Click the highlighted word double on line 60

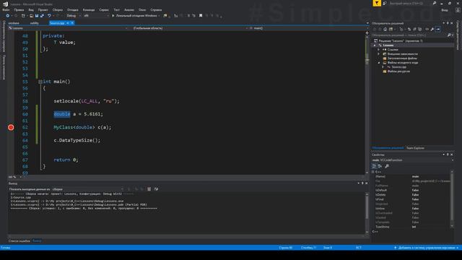62,114
